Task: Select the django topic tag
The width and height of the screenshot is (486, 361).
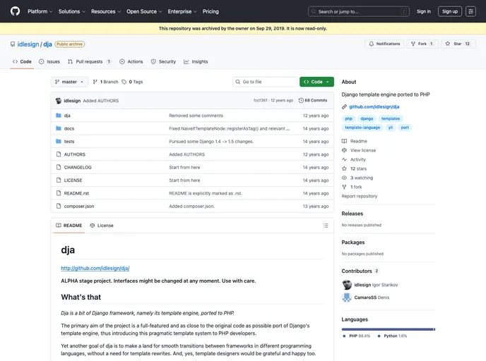Action: (367, 118)
